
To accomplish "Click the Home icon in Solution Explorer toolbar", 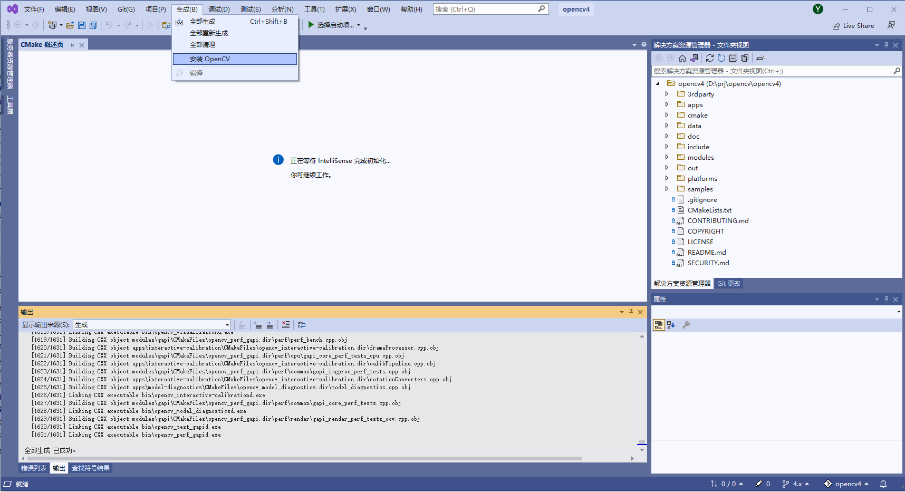I will 681,58.
